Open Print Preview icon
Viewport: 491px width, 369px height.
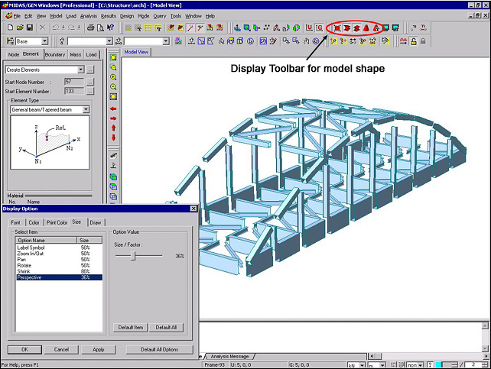click(x=100, y=28)
